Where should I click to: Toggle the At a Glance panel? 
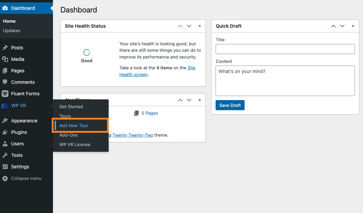pyautogui.click(x=199, y=100)
